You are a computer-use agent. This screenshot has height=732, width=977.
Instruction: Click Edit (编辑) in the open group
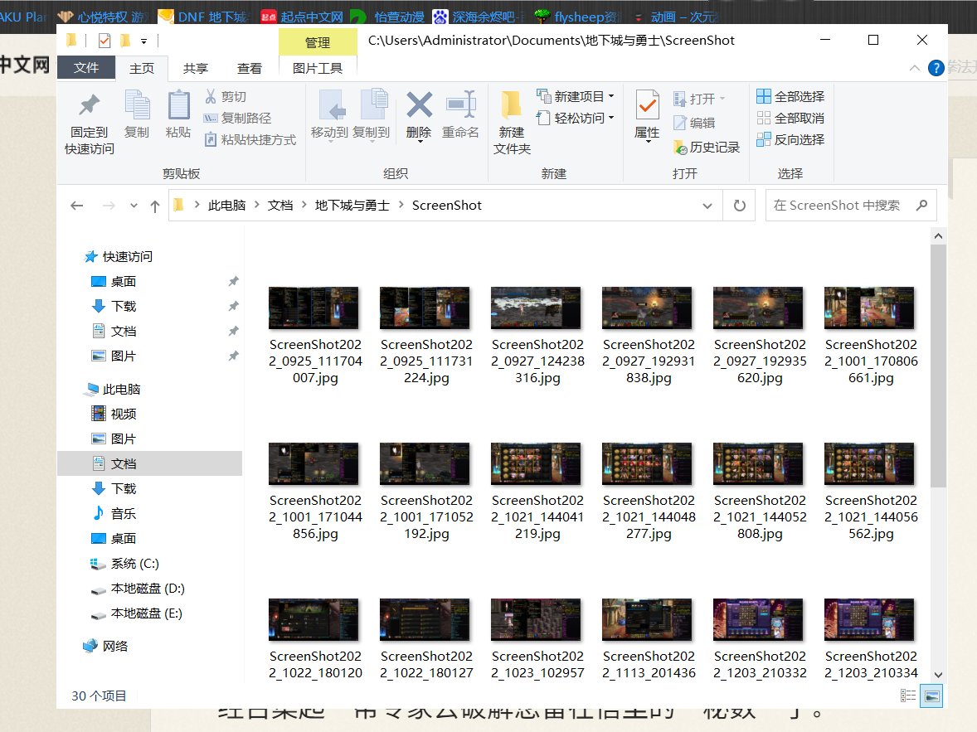coord(694,123)
